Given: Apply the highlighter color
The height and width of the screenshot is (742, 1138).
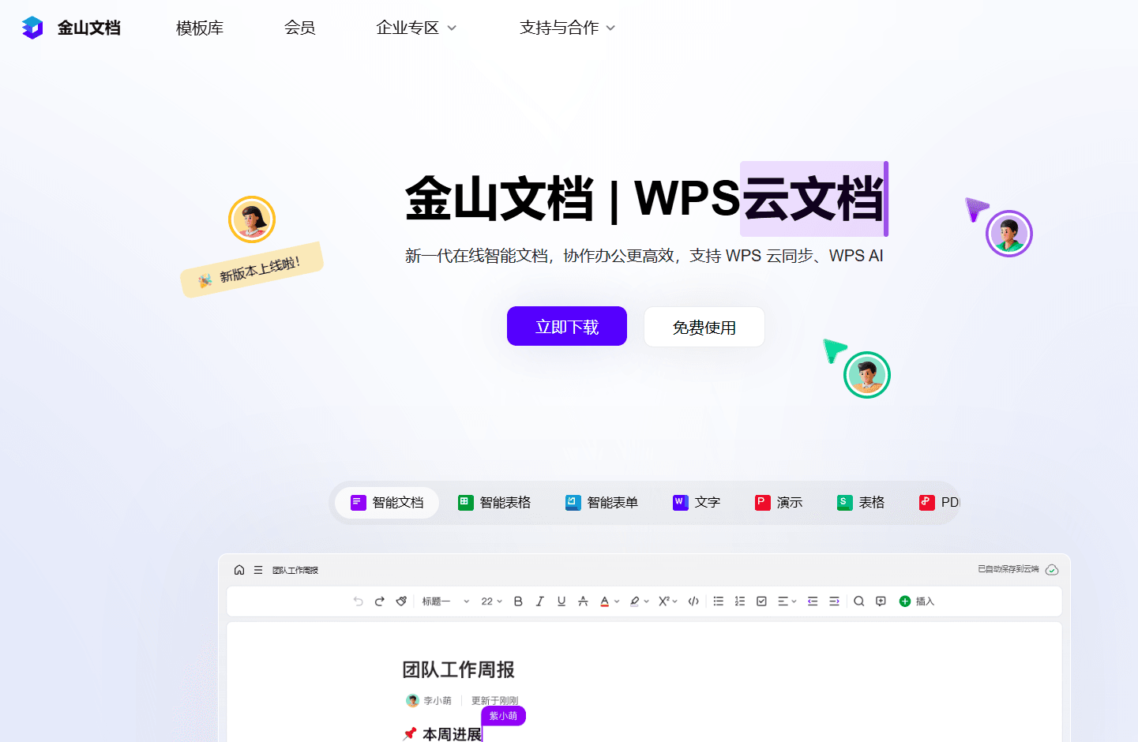Looking at the screenshot, I should pos(634,601).
